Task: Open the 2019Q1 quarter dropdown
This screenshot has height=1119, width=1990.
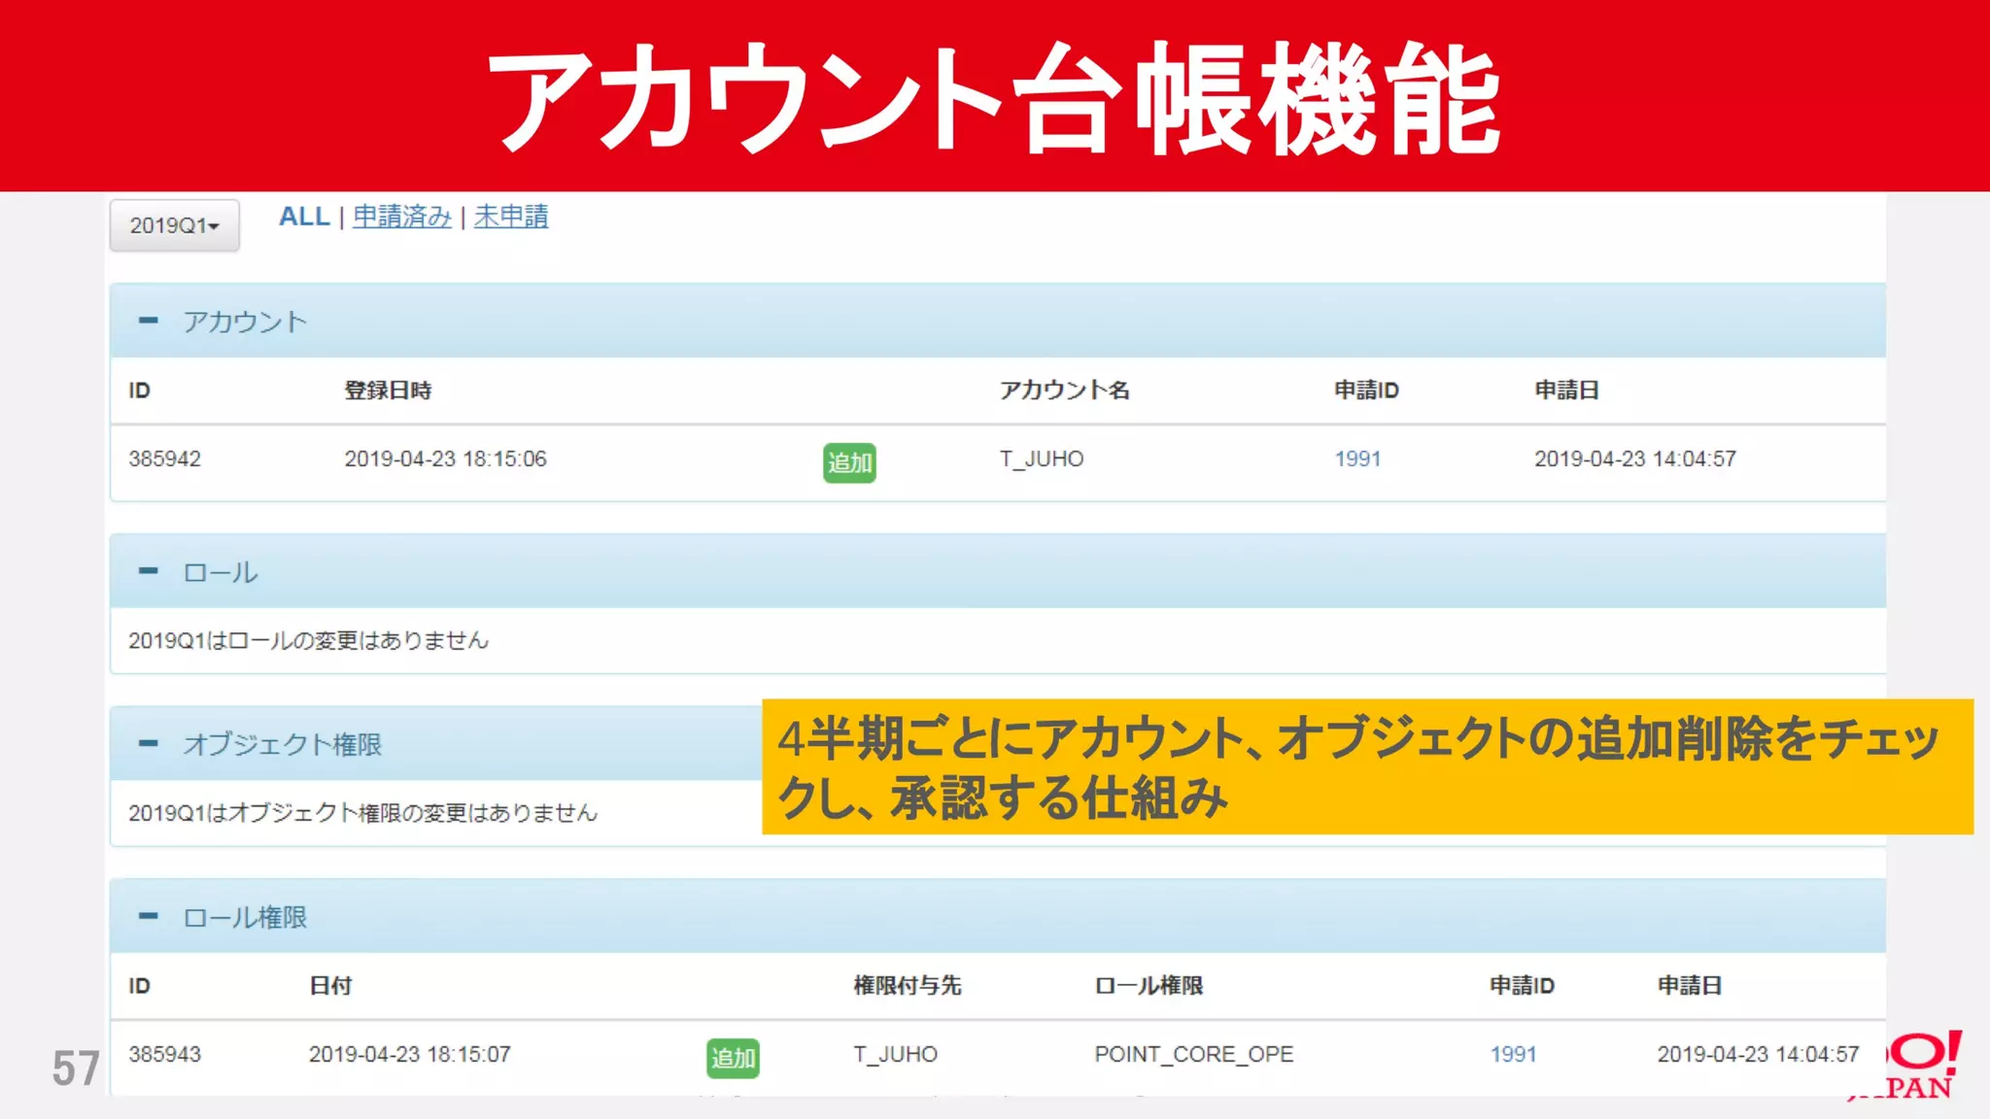Action: (x=174, y=225)
